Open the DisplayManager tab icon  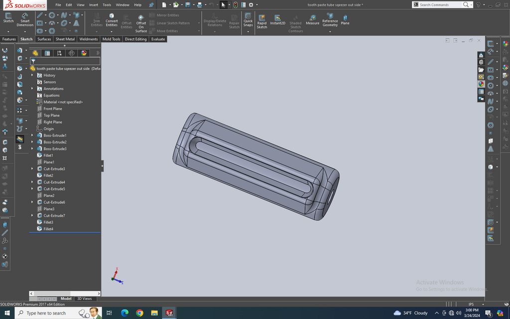pyautogui.click(x=84, y=53)
